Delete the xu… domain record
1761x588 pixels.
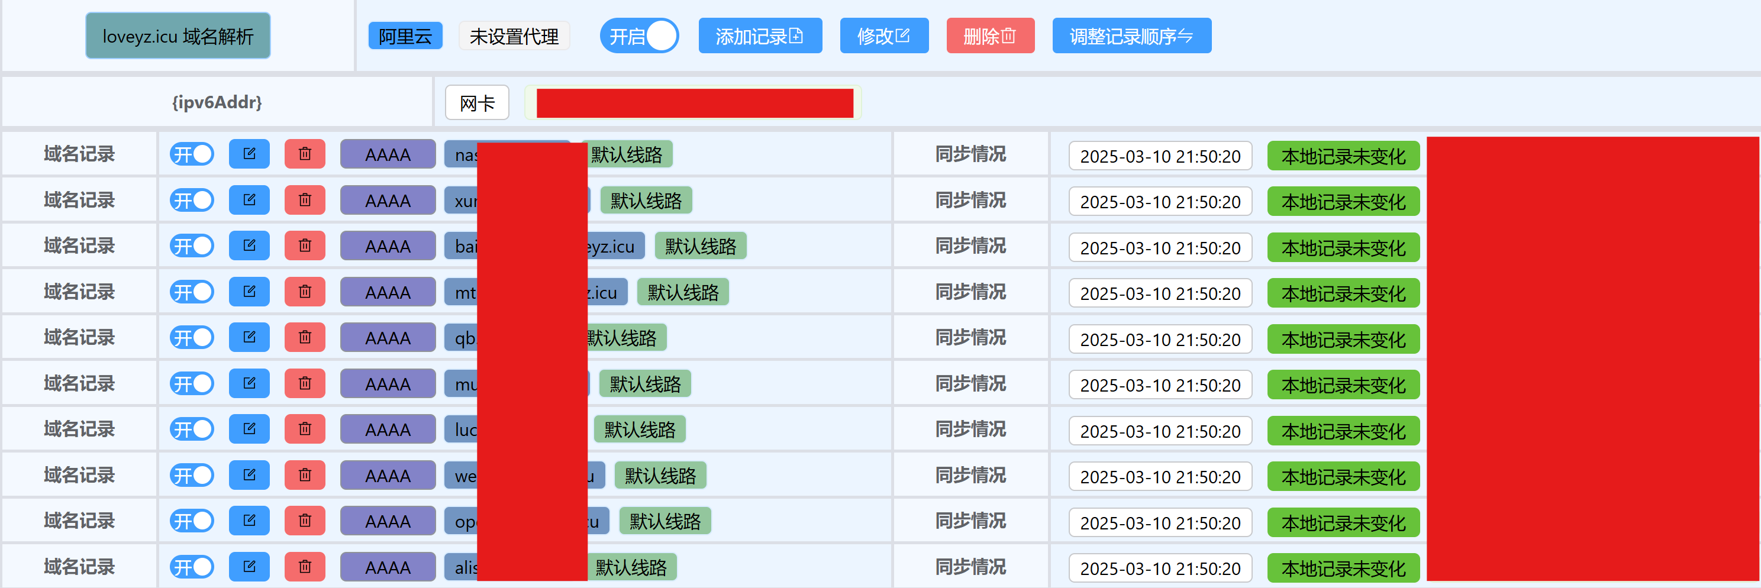(x=305, y=199)
